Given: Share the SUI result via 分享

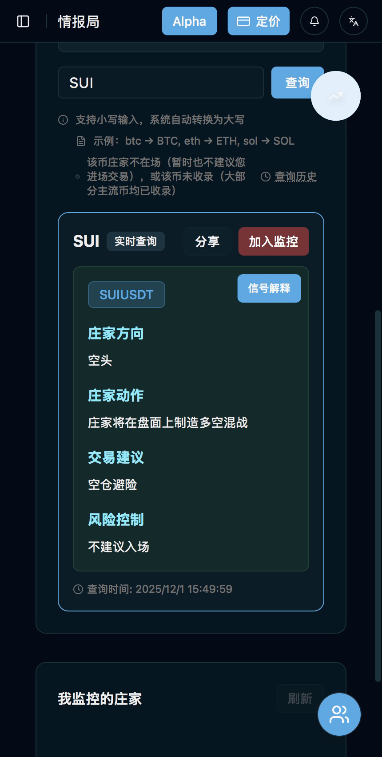Looking at the screenshot, I should coord(207,241).
